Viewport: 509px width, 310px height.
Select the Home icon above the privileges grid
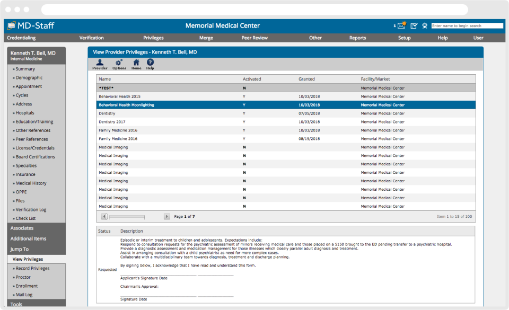(136, 64)
